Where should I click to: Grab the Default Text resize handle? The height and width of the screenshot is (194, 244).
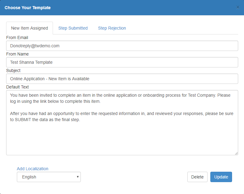click(236, 153)
